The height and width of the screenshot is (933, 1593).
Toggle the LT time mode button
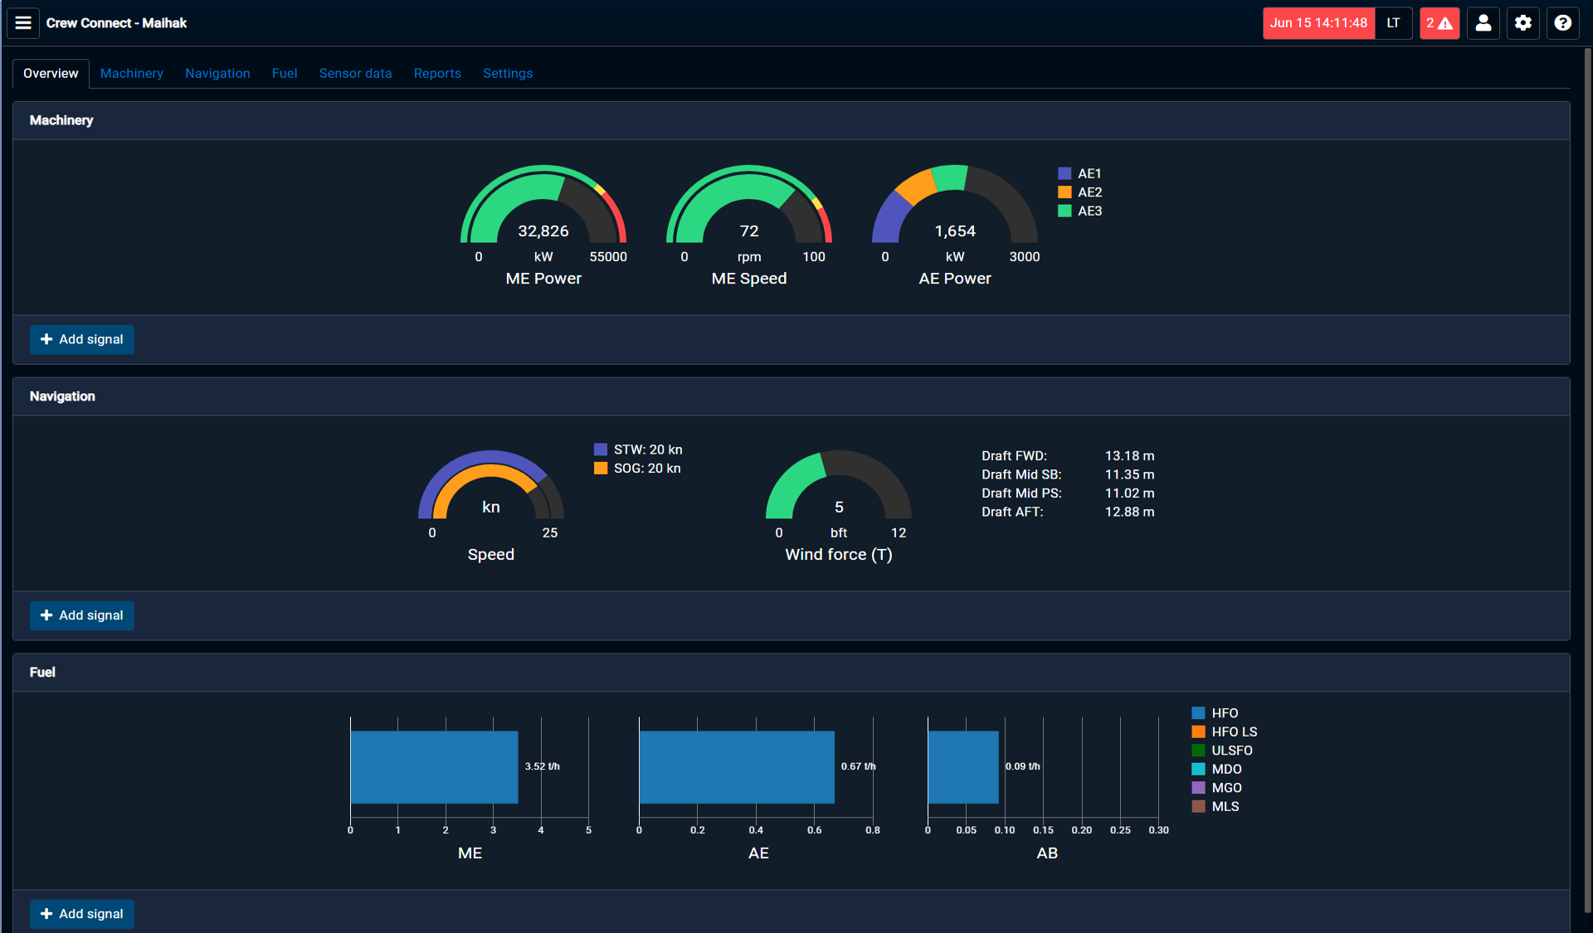pyautogui.click(x=1393, y=23)
